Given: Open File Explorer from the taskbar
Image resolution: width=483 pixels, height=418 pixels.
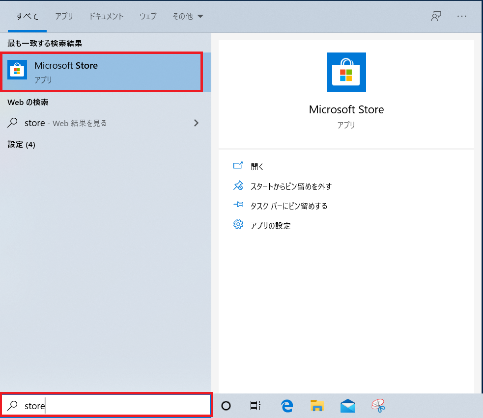Looking at the screenshot, I should [x=317, y=406].
